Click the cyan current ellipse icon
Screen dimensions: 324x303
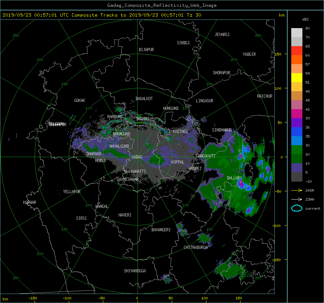(297, 208)
